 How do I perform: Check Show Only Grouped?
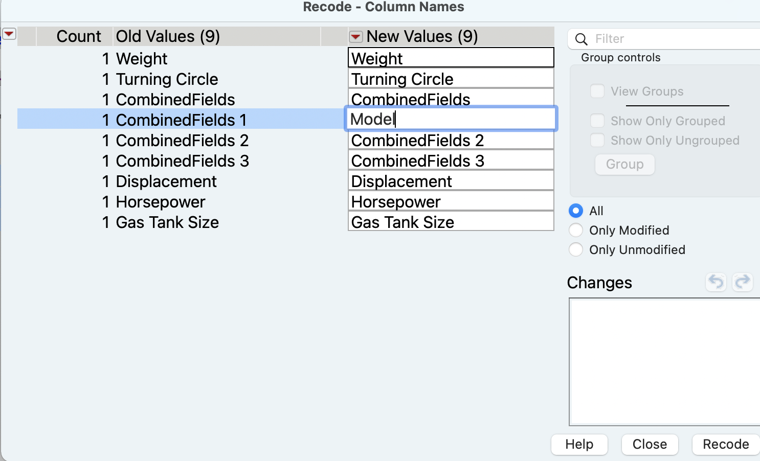[597, 121]
